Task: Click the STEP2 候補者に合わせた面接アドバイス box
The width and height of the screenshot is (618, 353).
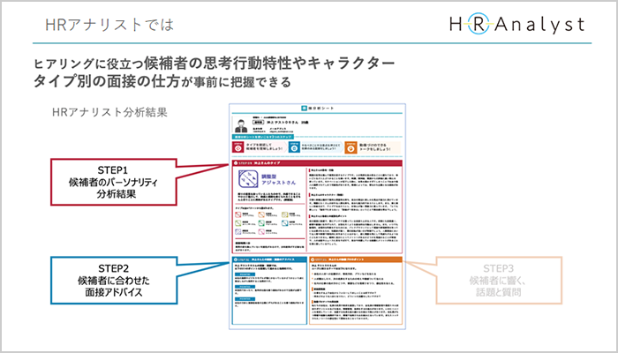Action: pos(114,280)
